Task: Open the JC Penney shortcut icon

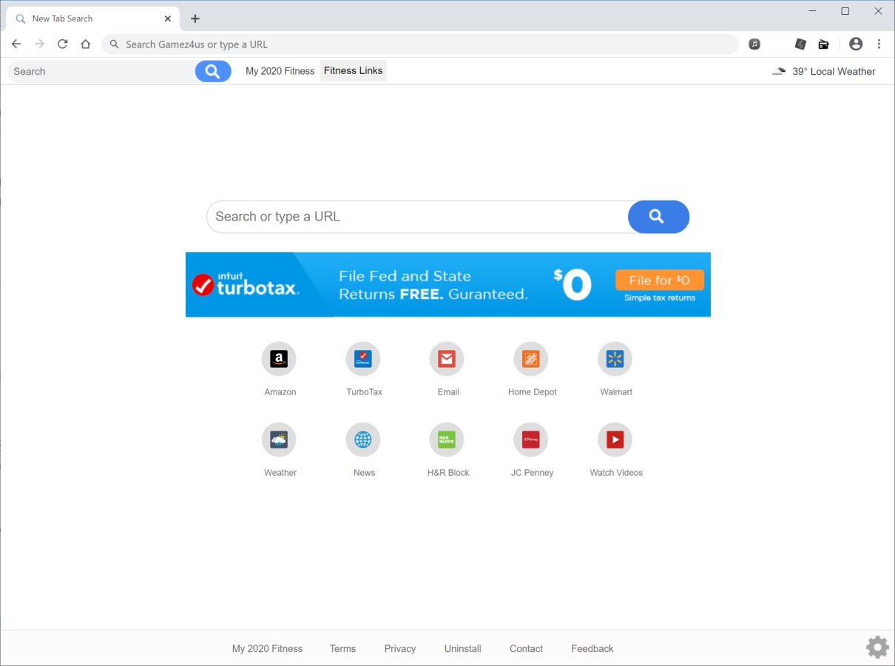Action: click(x=531, y=440)
